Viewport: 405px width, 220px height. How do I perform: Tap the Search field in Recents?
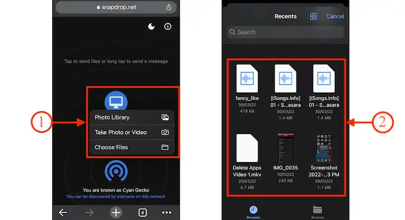pyautogui.click(x=285, y=32)
